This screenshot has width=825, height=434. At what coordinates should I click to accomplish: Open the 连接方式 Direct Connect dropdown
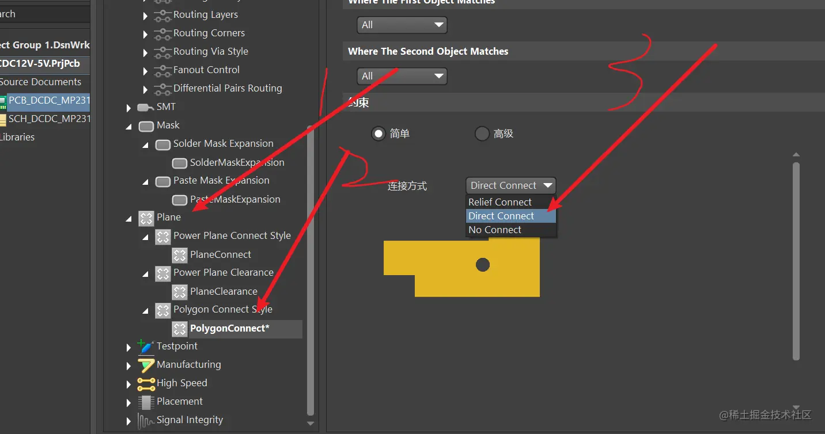pyautogui.click(x=511, y=185)
